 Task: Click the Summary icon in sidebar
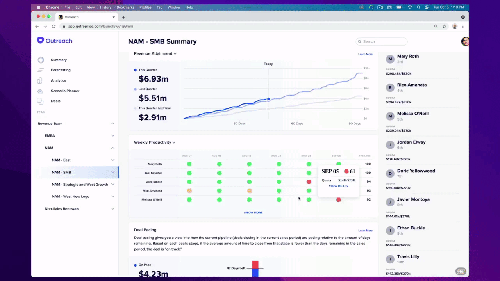tap(41, 60)
